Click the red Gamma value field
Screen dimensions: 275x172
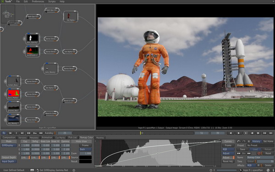(66, 145)
